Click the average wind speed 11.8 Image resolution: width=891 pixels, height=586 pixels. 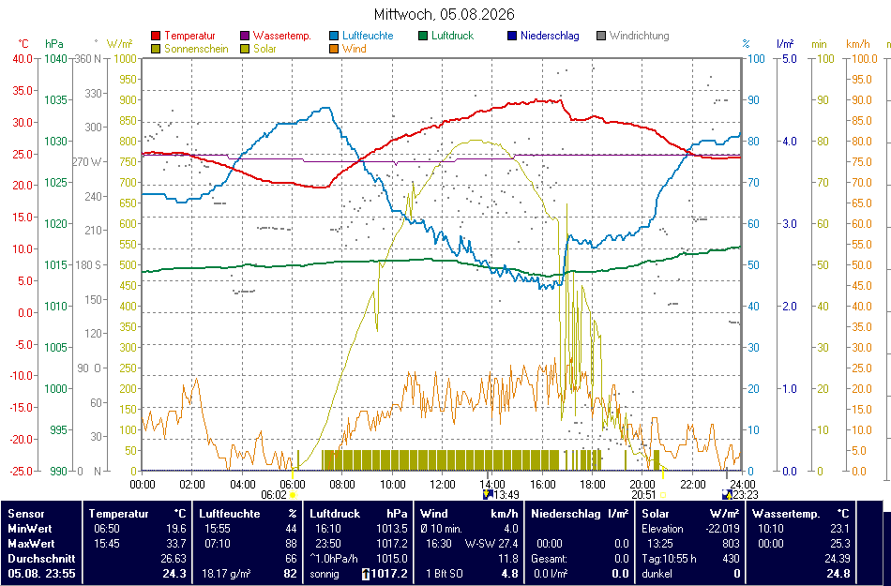tap(508, 559)
